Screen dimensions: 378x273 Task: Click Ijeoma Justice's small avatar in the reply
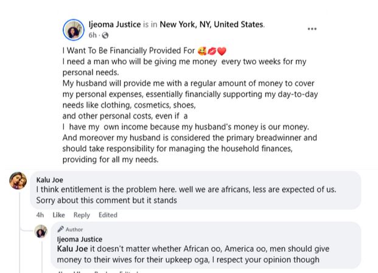[x=41, y=232]
